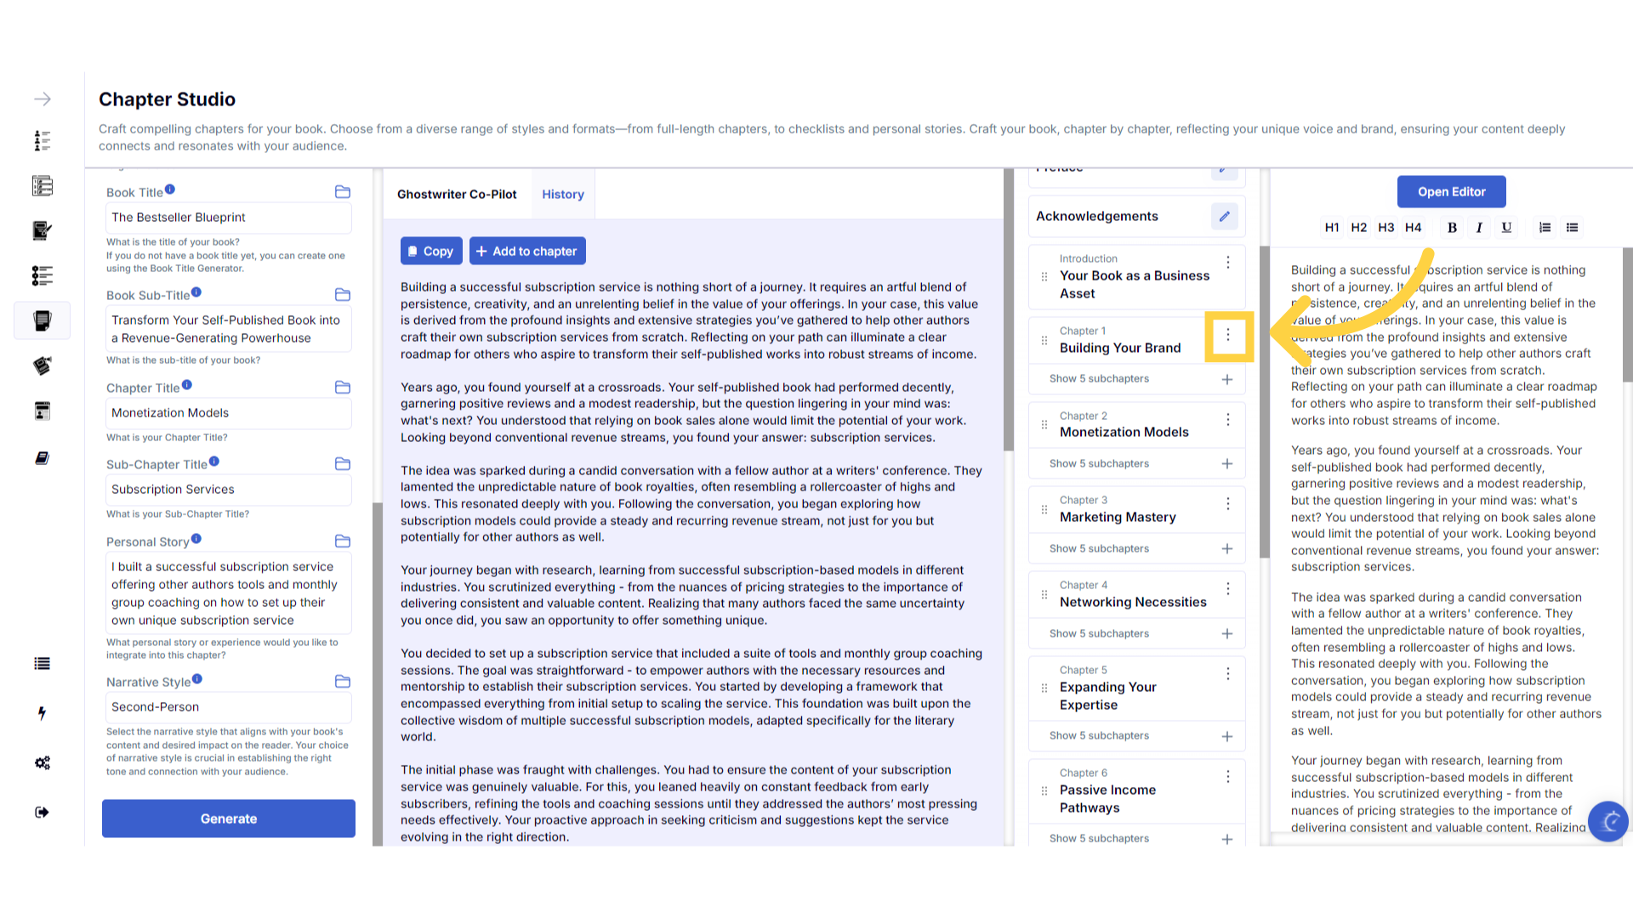Show 5 subchapters under Monetization Models
1633x918 pixels.
point(1099,463)
